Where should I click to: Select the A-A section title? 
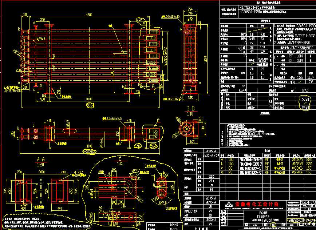point(41,160)
